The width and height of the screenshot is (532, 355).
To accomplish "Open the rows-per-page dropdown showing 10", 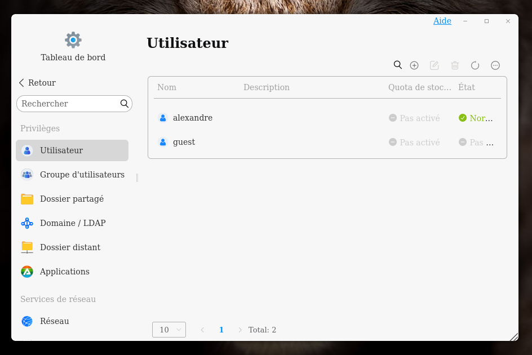I will (169, 330).
